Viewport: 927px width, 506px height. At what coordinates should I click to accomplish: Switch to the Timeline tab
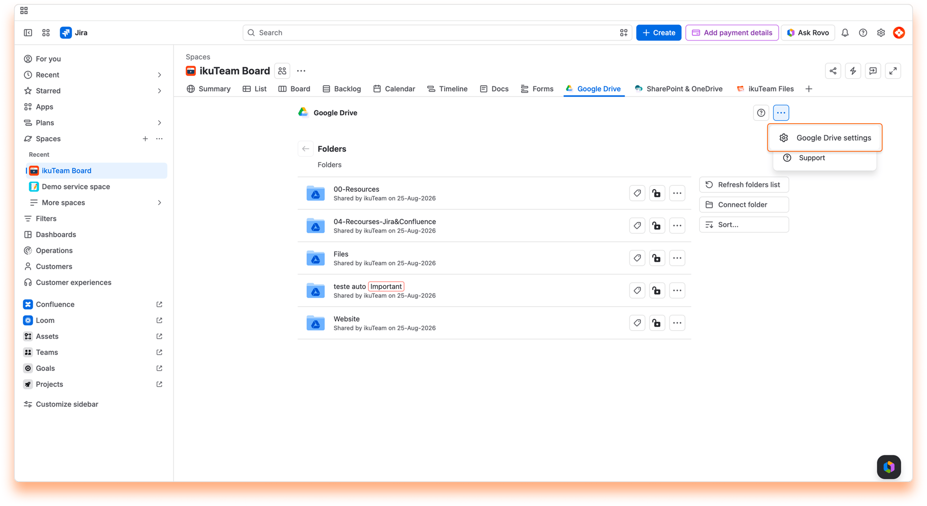(x=447, y=89)
